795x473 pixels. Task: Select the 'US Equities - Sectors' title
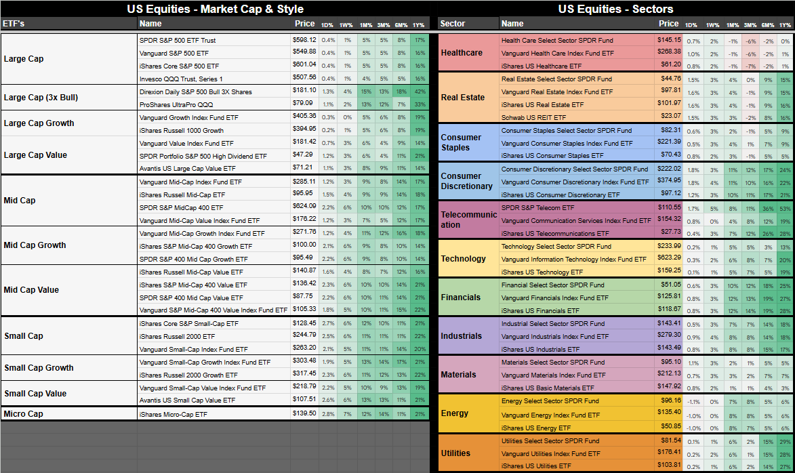click(x=615, y=9)
